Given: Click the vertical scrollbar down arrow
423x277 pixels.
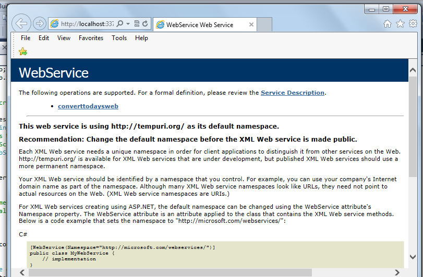Looking at the screenshot, I should [413, 257].
